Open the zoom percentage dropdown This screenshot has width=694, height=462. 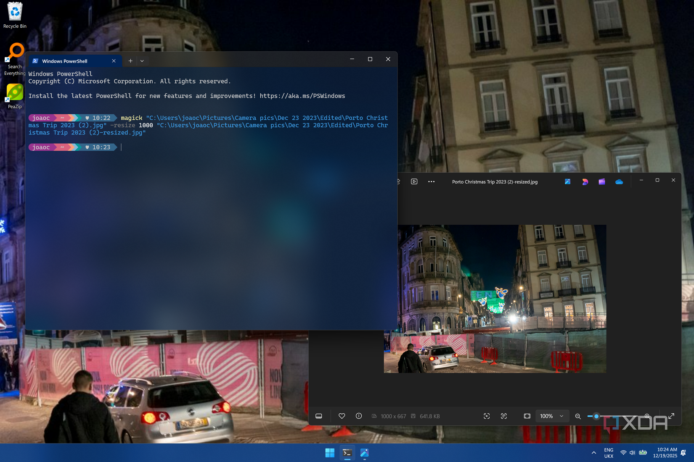tap(552, 416)
